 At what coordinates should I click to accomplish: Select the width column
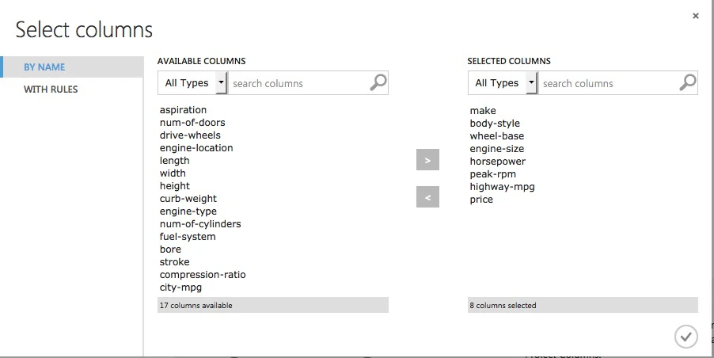(x=173, y=173)
